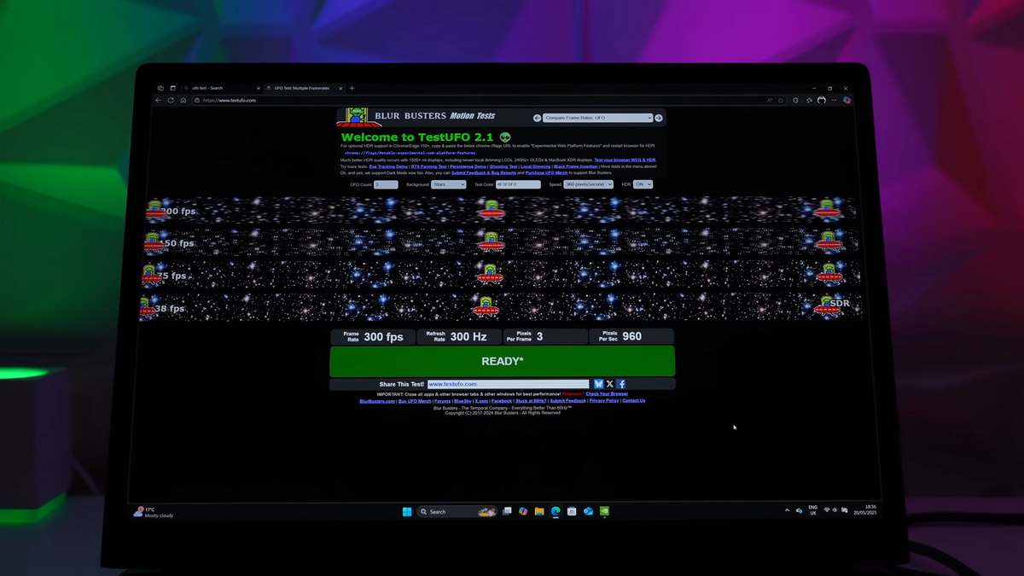Open a new browser tab
This screenshot has width=1024, height=576.
click(x=352, y=88)
